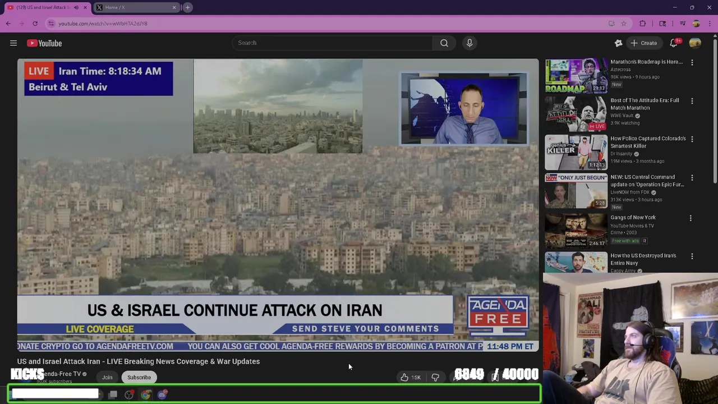Viewport: 718px width, 404px height.
Task: Close the Home / X tab
Action: pos(174,7)
